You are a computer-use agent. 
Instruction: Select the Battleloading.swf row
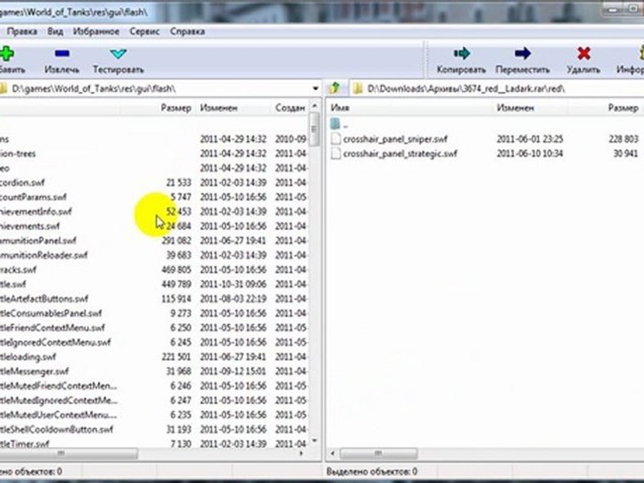(154, 356)
